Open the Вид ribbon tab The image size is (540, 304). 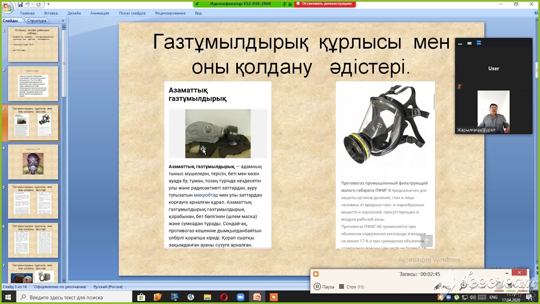[198, 13]
